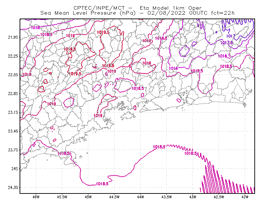Click the 42.5W longitude axis label
The image size is (275, 212).
click(x=219, y=197)
